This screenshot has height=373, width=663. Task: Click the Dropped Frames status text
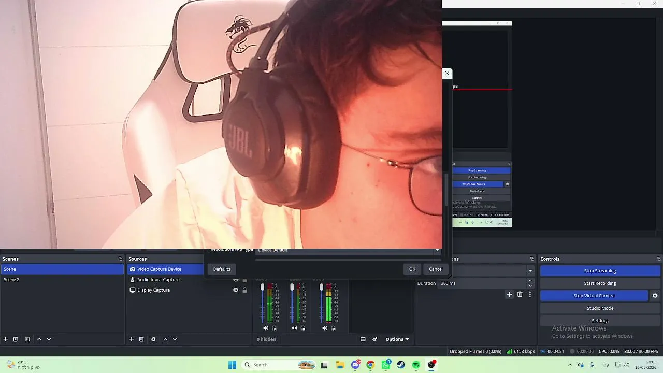pos(475,352)
